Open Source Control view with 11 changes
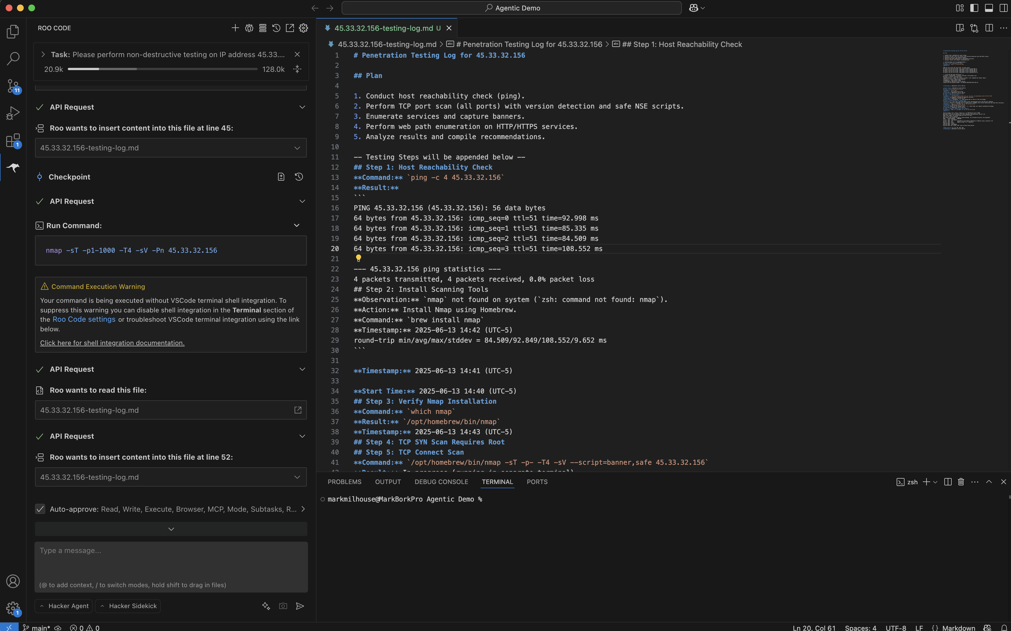 point(13,86)
